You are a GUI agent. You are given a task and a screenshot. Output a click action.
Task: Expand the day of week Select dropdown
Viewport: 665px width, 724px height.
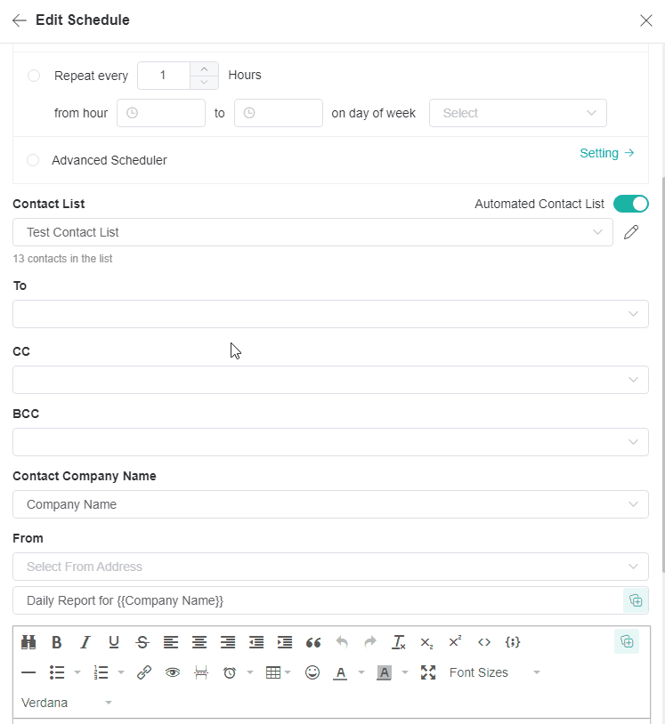(517, 113)
